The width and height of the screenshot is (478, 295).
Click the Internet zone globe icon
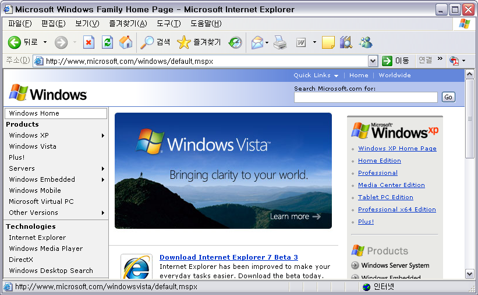[366, 287]
